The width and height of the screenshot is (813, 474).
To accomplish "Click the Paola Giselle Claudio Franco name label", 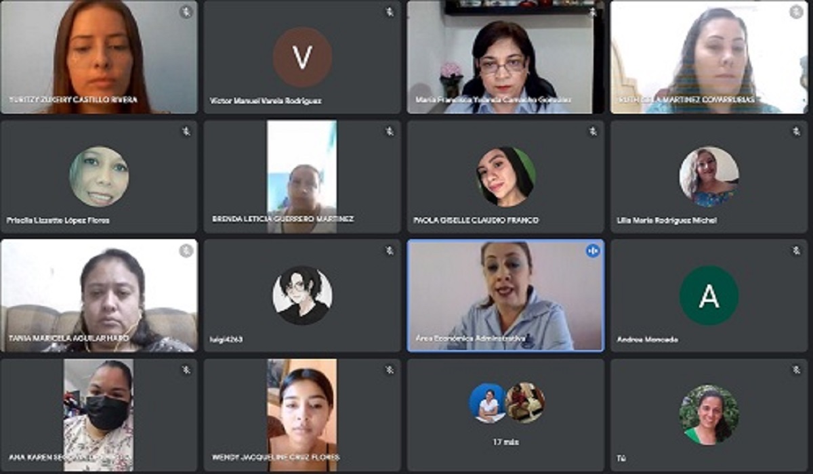I will [x=476, y=220].
